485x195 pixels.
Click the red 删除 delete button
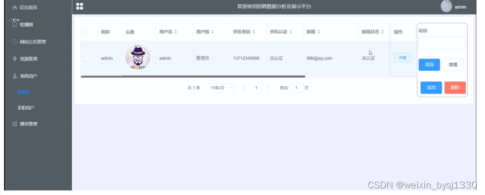click(x=455, y=87)
